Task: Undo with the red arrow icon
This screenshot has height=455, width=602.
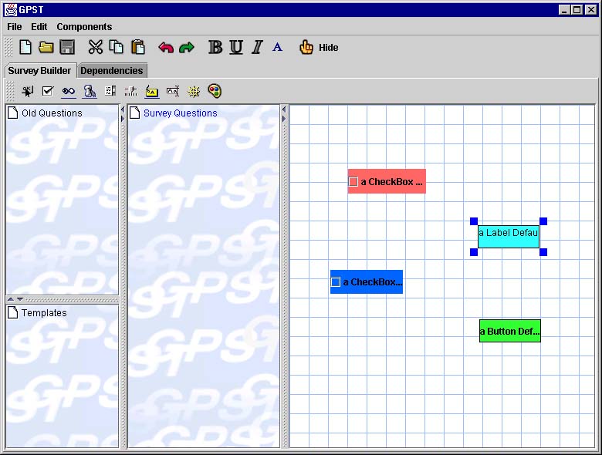Action: [166, 48]
